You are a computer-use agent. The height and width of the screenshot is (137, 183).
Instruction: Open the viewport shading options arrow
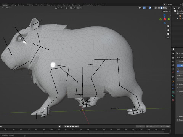169,8
